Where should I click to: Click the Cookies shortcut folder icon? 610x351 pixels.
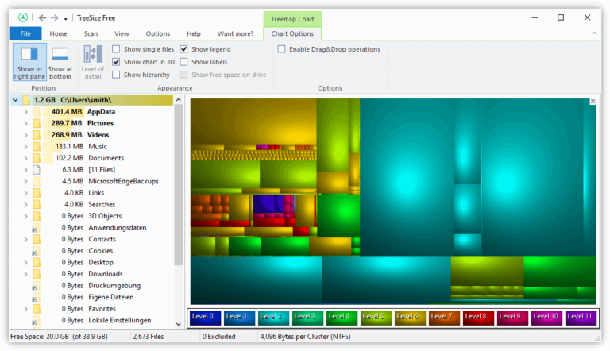point(36,251)
